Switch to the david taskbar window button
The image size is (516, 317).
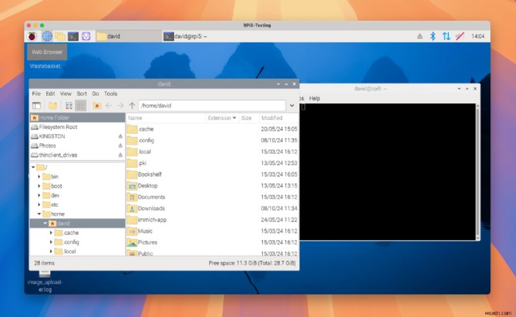point(128,36)
